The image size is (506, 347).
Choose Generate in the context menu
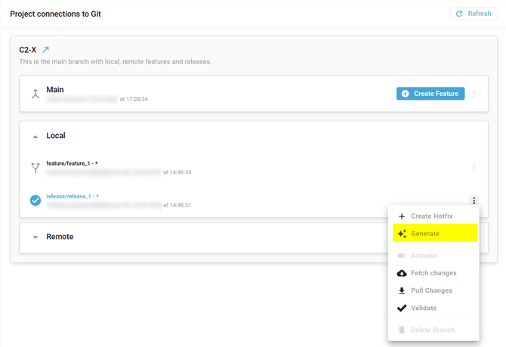pyautogui.click(x=425, y=234)
